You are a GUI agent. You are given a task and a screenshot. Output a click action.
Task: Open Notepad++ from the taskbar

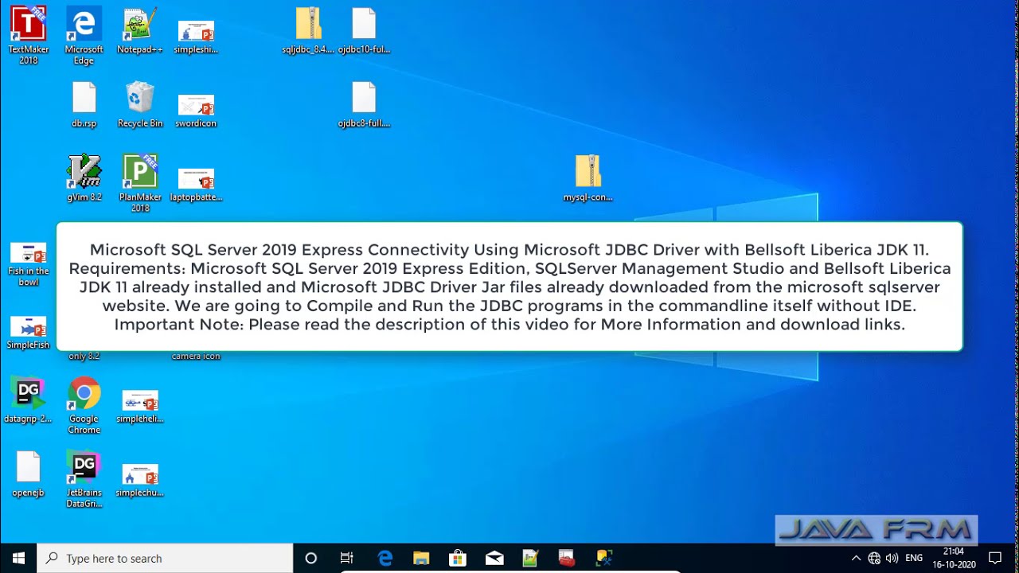[x=530, y=558]
